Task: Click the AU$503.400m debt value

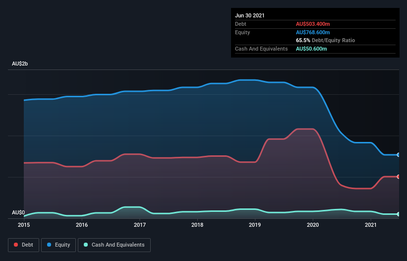Action: [313, 24]
